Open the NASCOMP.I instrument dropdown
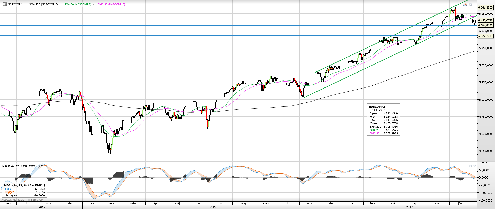Viewport: 495px width, 209px height. click(x=25, y=4)
